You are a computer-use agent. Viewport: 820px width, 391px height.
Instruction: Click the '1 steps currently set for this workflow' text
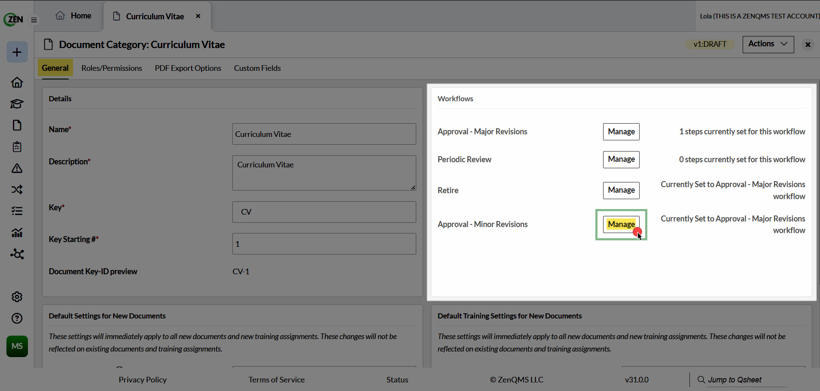[742, 132]
